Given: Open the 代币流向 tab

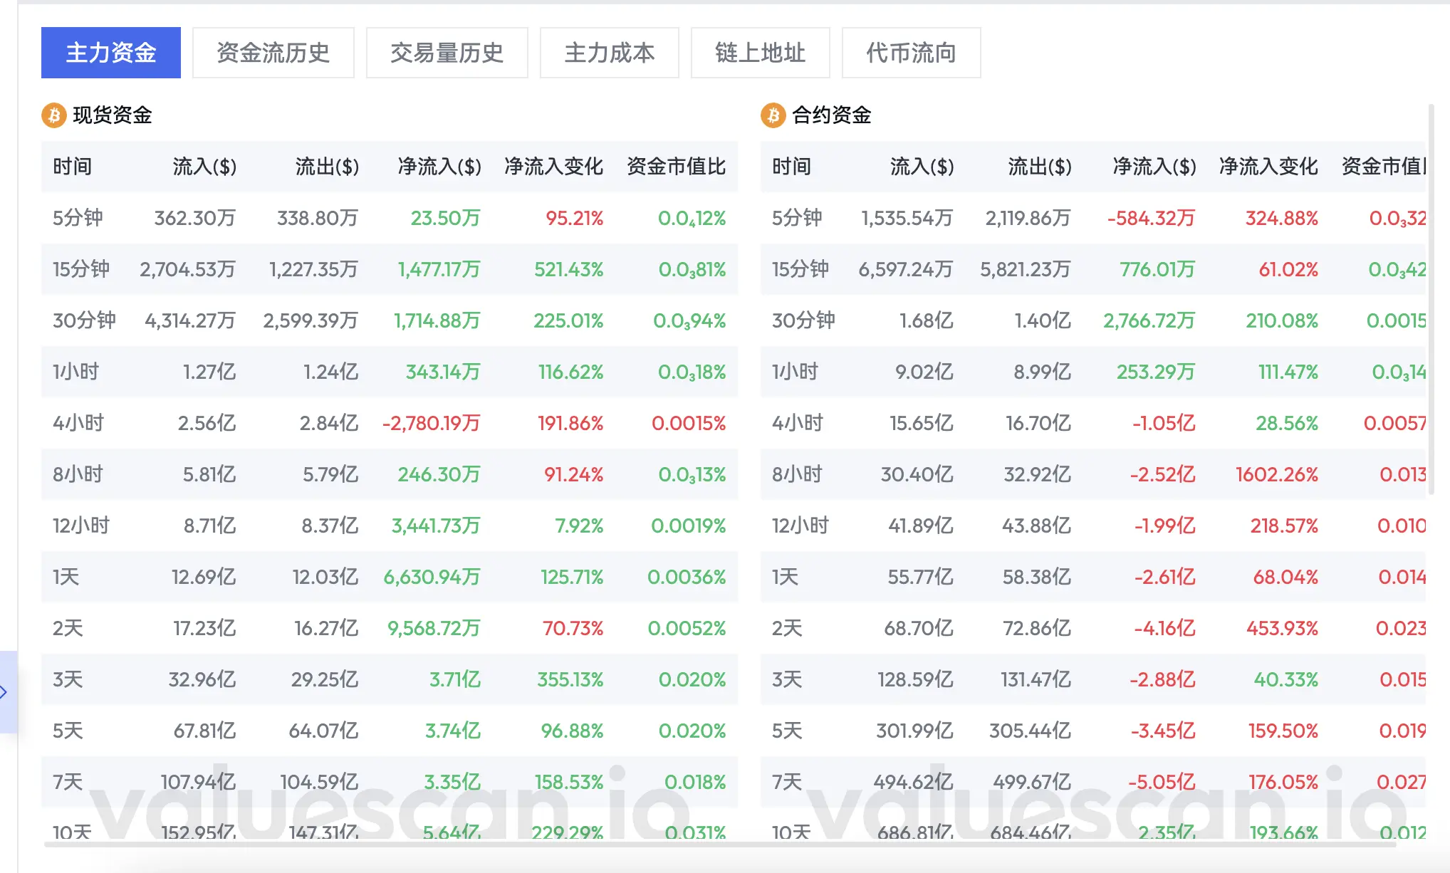Looking at the screenshot, I should pyautogui.click(x=911, y=53).
